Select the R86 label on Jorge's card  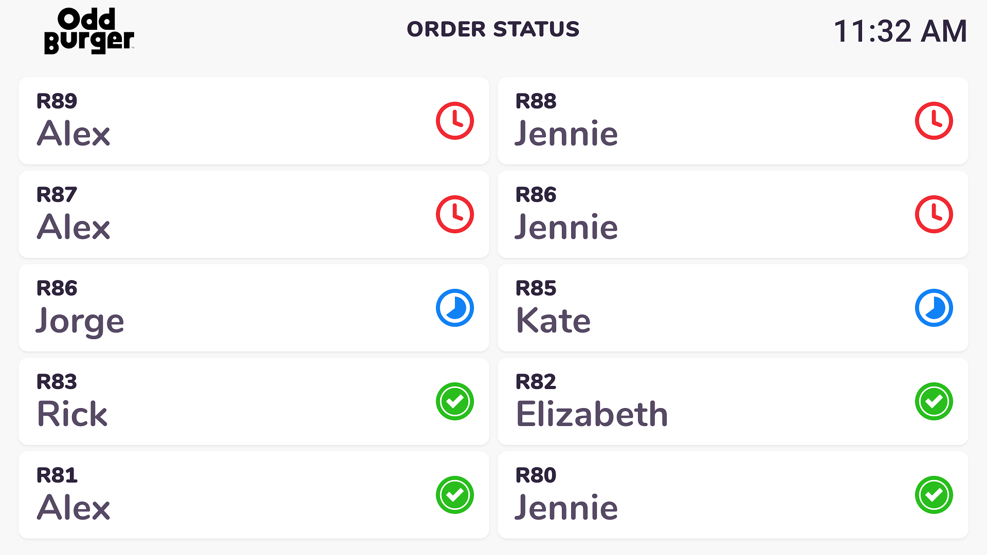(x=57, y=288)
